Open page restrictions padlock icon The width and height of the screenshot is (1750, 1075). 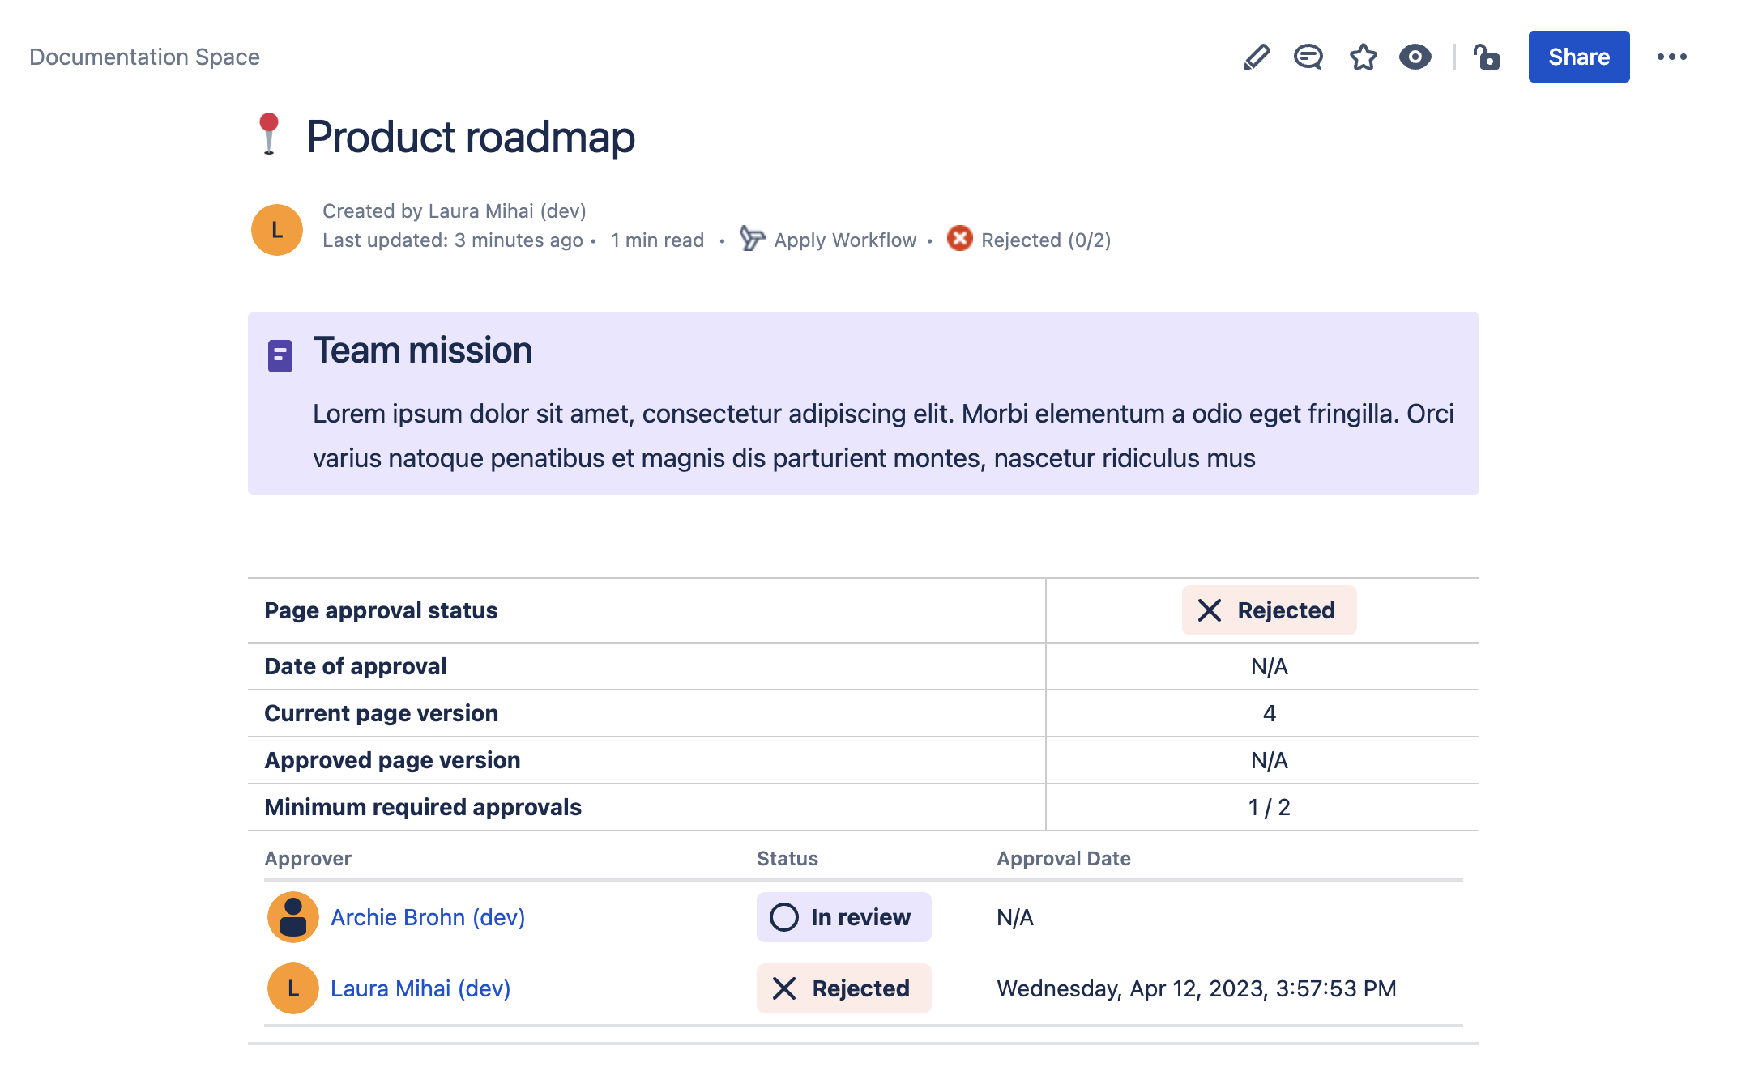click(x=1487, y=57)
